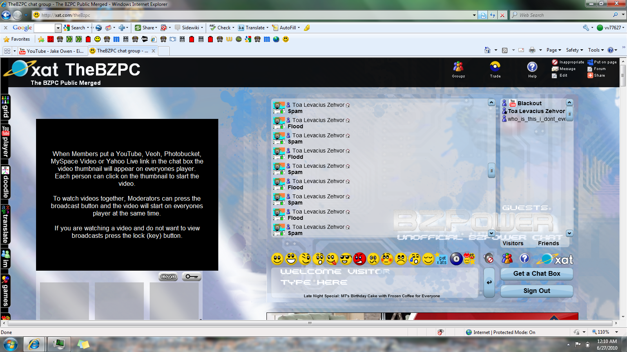Image resolution: width=627 pixels, height=352 pixels.
Task: Open the IE Safety menu
Action: [574, 50]
